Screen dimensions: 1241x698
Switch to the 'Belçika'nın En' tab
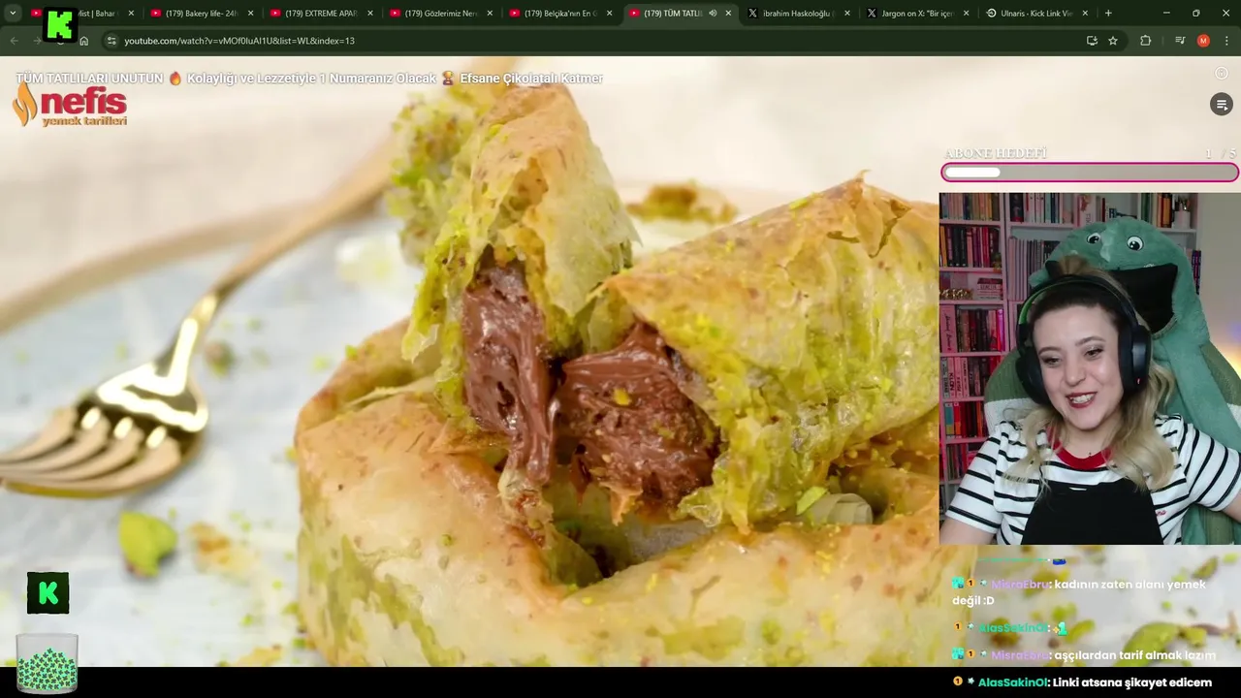[560, 14]
